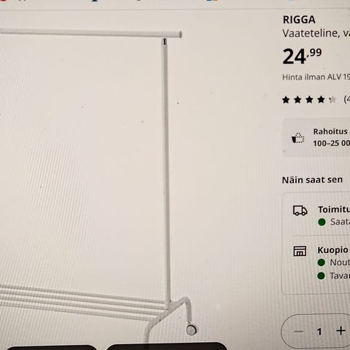The image size is (350, 350).
Task: Click the green dot beside Nout
Action: (x=321, y=262)
